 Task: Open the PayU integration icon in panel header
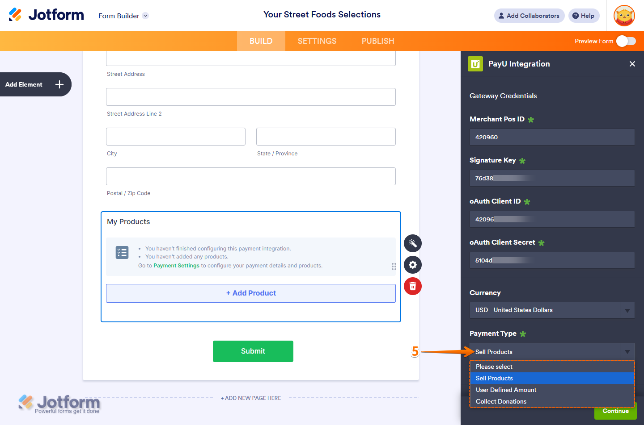[475, 64]
